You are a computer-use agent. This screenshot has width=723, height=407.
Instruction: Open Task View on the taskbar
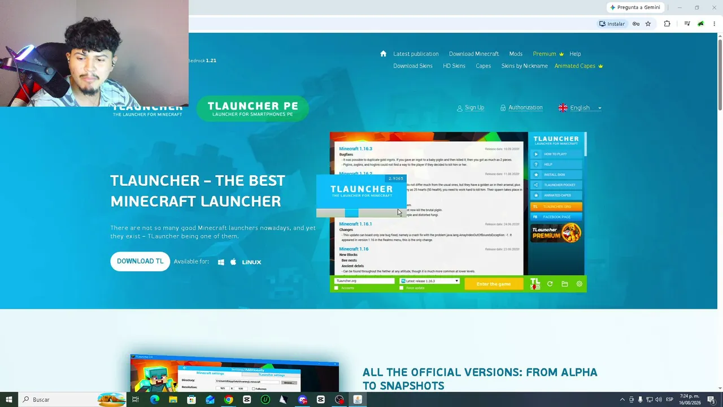point(136,400)
